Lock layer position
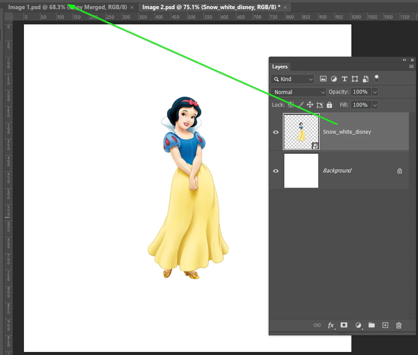The image size is (418, 355). [310, 105]
